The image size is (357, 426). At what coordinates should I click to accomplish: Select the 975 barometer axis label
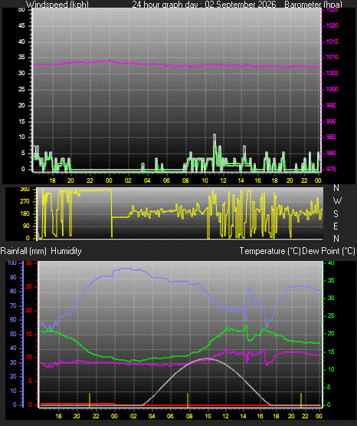(331, 169)
